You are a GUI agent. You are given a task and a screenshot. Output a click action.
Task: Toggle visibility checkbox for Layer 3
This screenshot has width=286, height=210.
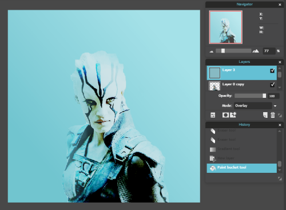[x=272, y=70]
